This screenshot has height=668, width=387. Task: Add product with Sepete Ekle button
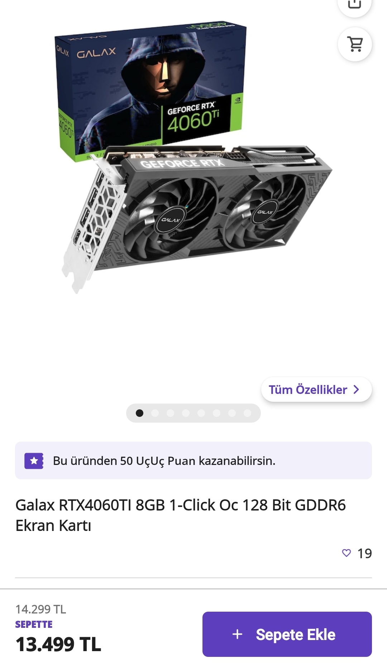click(287, 634)
